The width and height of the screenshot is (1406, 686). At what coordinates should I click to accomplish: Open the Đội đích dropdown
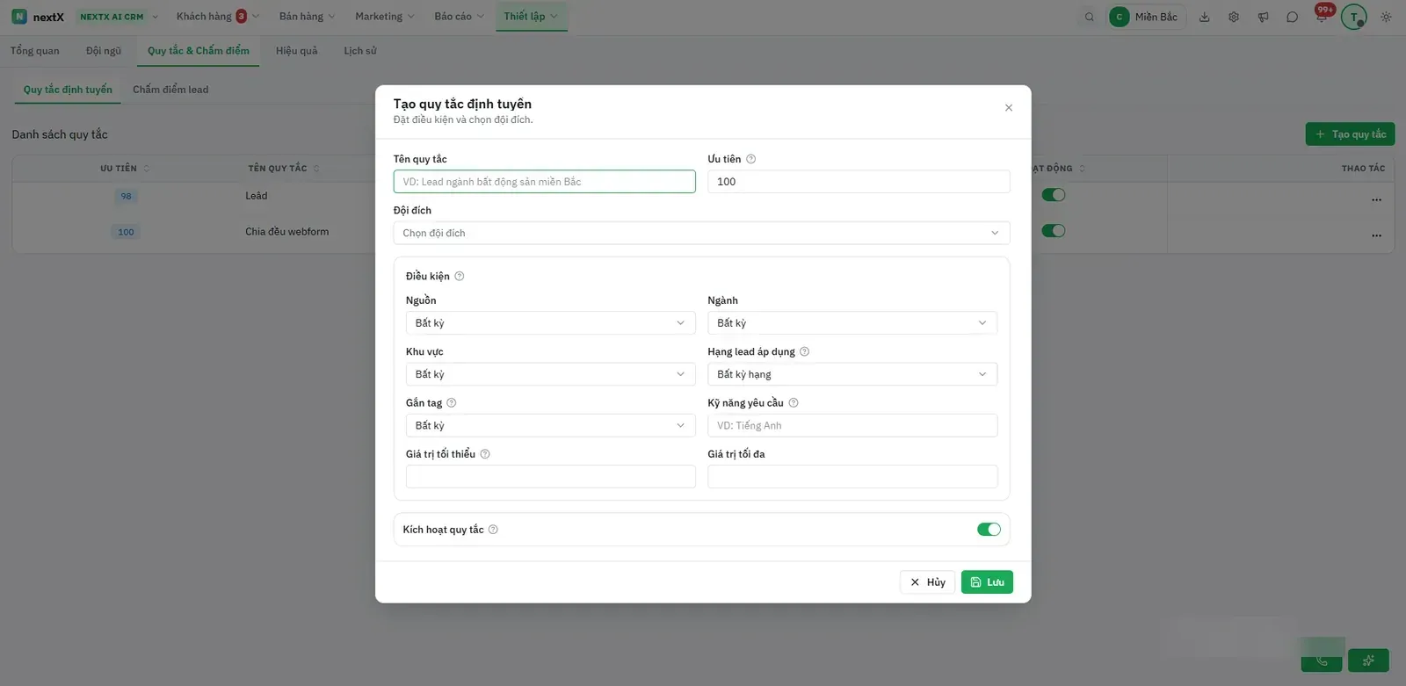701,233
